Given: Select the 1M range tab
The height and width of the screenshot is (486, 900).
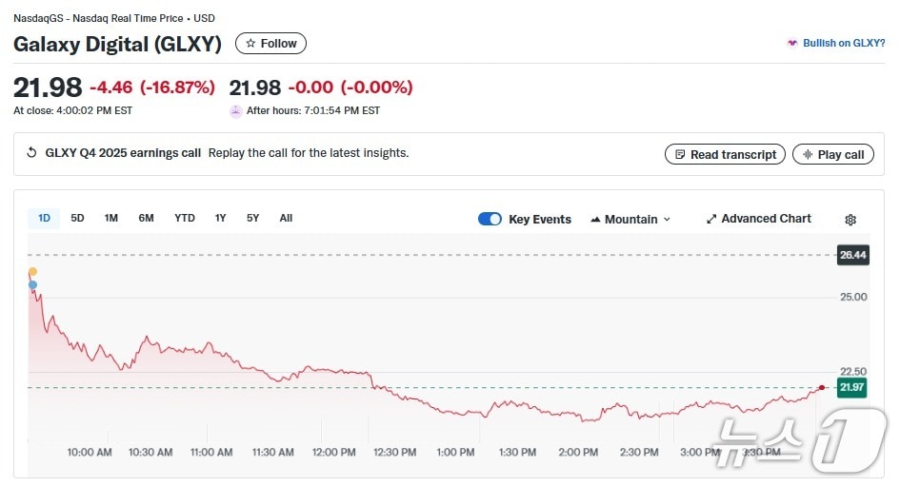Looking at the screenshot, I should coord(111,219).
